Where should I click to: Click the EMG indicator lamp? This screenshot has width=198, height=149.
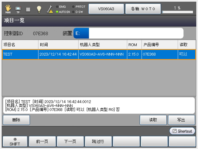click(57, 7)
